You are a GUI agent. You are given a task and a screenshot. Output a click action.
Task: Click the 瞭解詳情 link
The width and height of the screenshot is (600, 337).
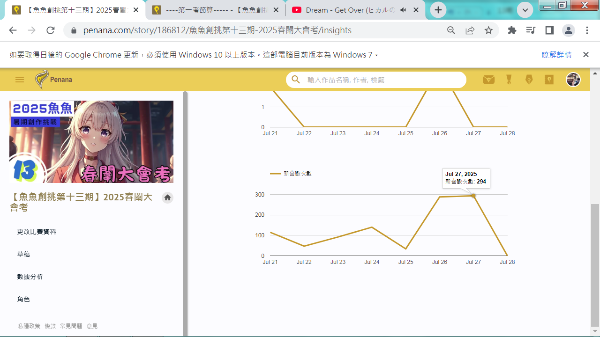tap(556, 55)
